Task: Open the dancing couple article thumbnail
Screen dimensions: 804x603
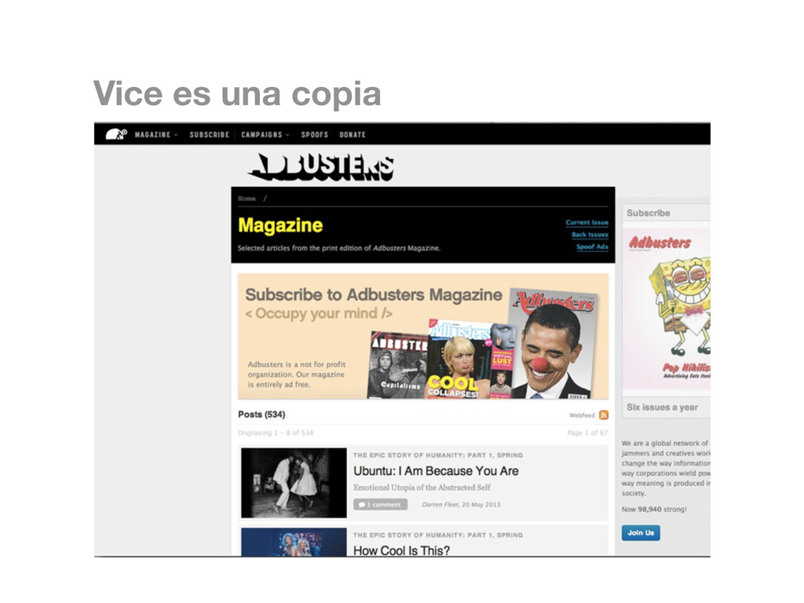Action: 294,483
